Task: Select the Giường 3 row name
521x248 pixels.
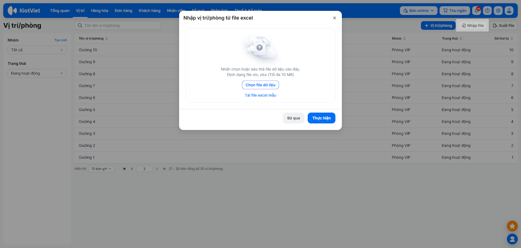Action: 87,133
